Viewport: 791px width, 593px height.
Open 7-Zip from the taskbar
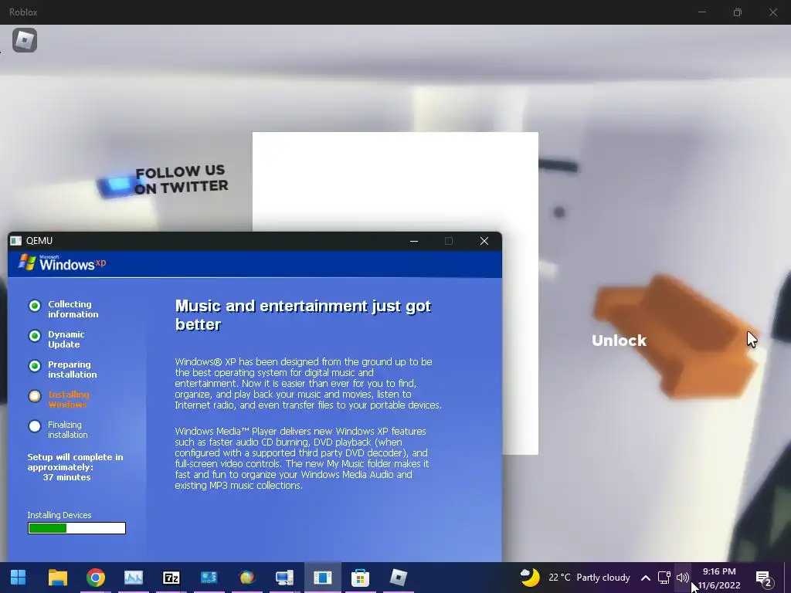pyautogui.click(x=171, y=578)
